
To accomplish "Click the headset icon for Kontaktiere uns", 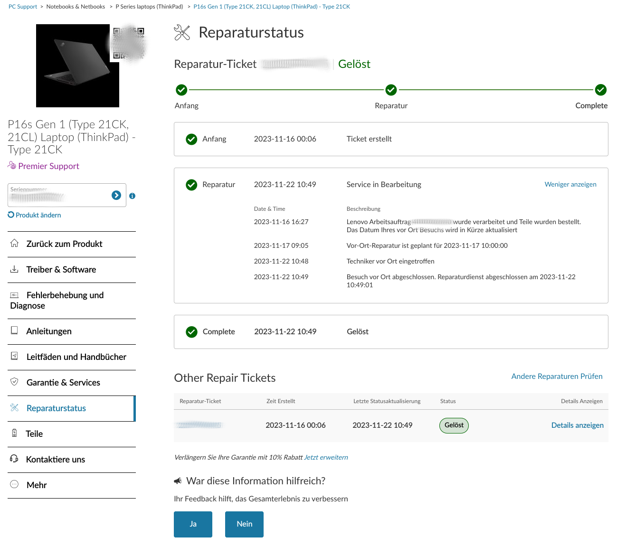I will [x=14, y=459].
